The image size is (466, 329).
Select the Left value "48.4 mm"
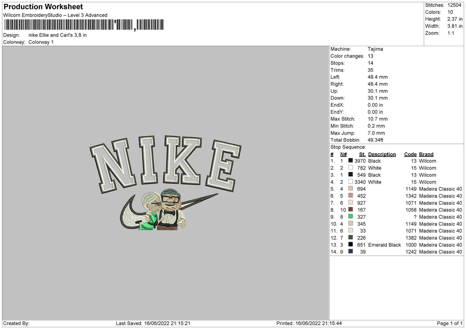click(377, 77)
